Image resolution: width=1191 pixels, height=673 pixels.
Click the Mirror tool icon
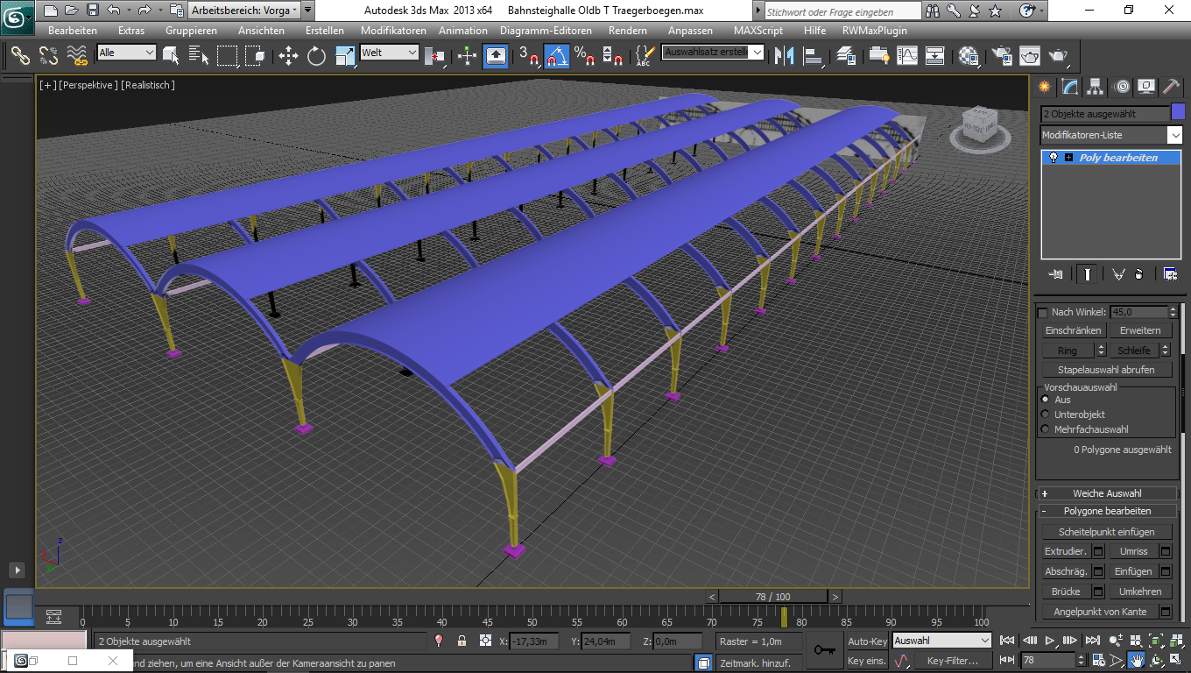click(786, 57)
